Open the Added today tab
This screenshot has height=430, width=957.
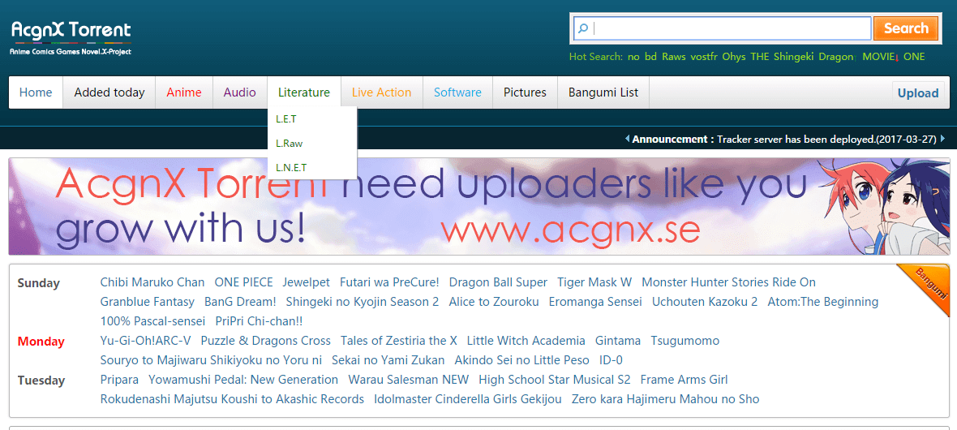click(109, 92)
